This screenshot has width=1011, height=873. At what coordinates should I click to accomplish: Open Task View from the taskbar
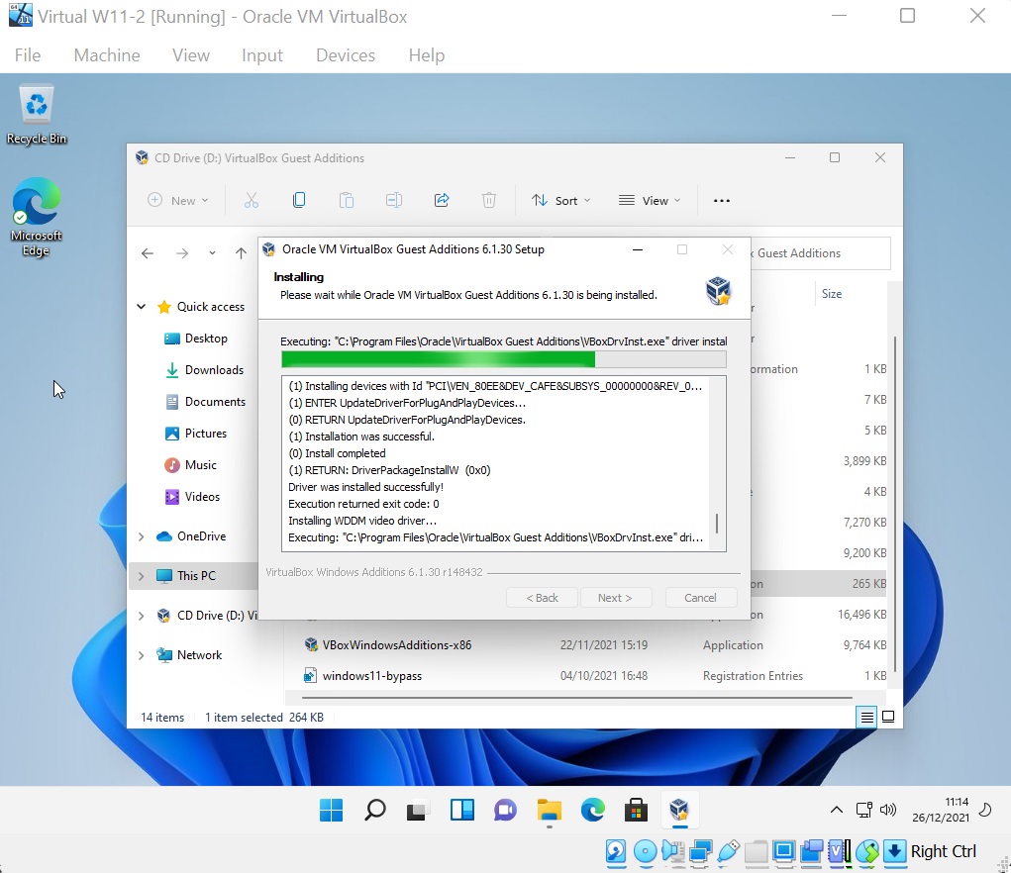(x=418, y=810)
